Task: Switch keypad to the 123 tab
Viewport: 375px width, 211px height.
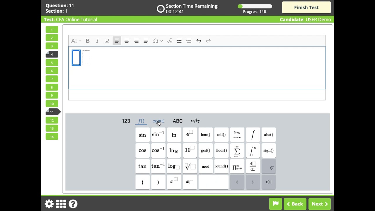Action: click(x=126, y=121)
